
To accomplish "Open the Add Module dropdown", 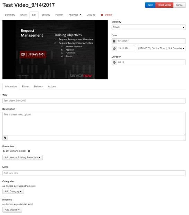I will tap(12, 210).
